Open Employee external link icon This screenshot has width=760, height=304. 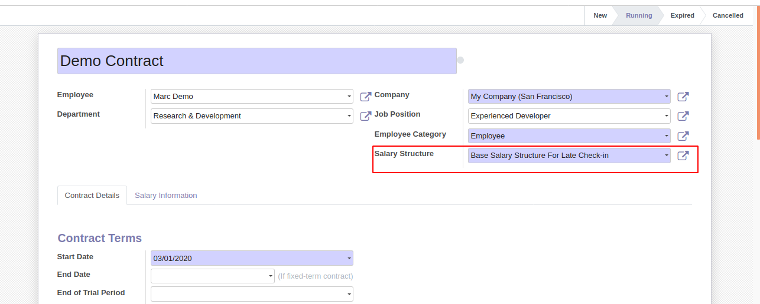pyautogui.click(x=366, y=97)
